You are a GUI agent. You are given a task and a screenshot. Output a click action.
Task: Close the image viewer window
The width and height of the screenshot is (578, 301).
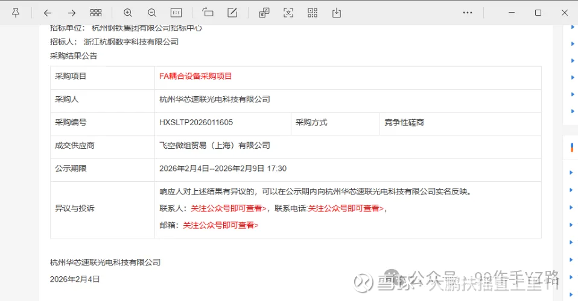565,13
